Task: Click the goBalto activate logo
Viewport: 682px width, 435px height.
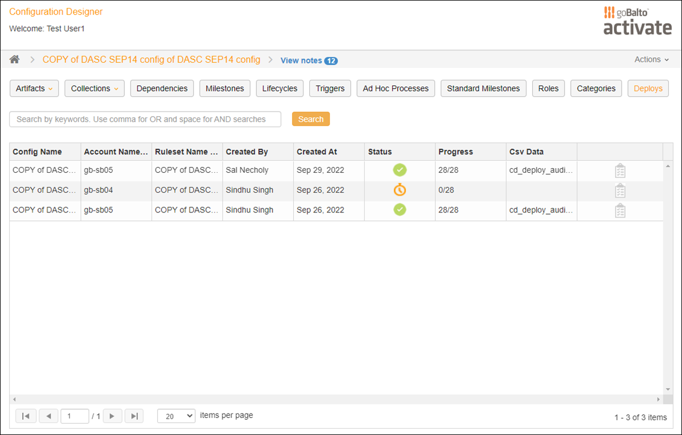Action: coord(637,21)
